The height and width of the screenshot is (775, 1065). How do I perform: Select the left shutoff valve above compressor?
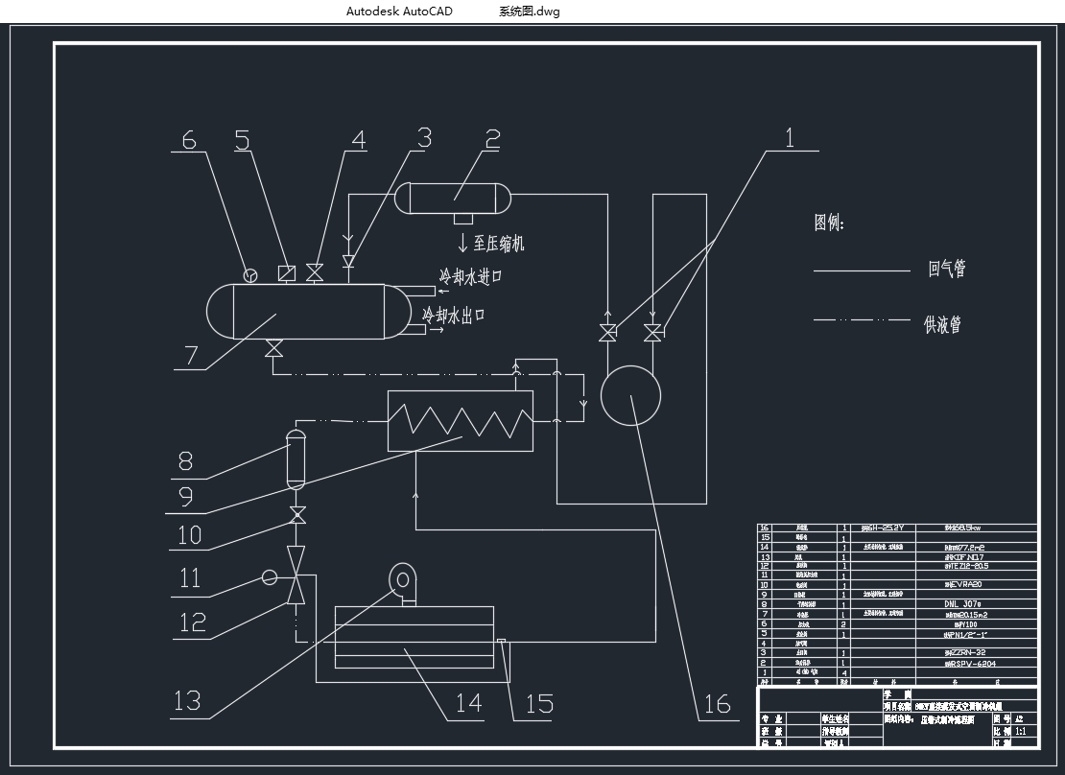coord(606,334)
